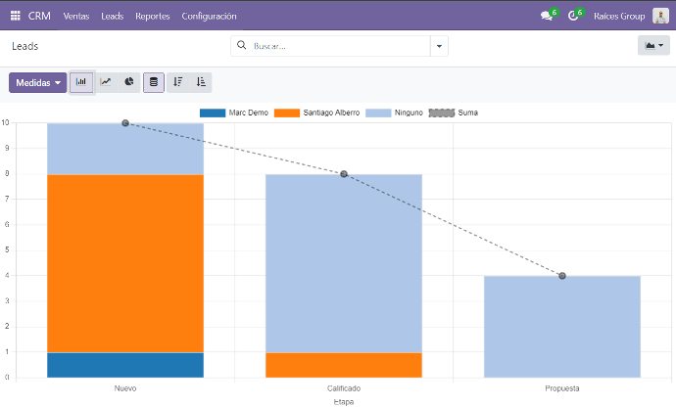Switch to the pie chart view
676x407 pixels.
point(129,83)
